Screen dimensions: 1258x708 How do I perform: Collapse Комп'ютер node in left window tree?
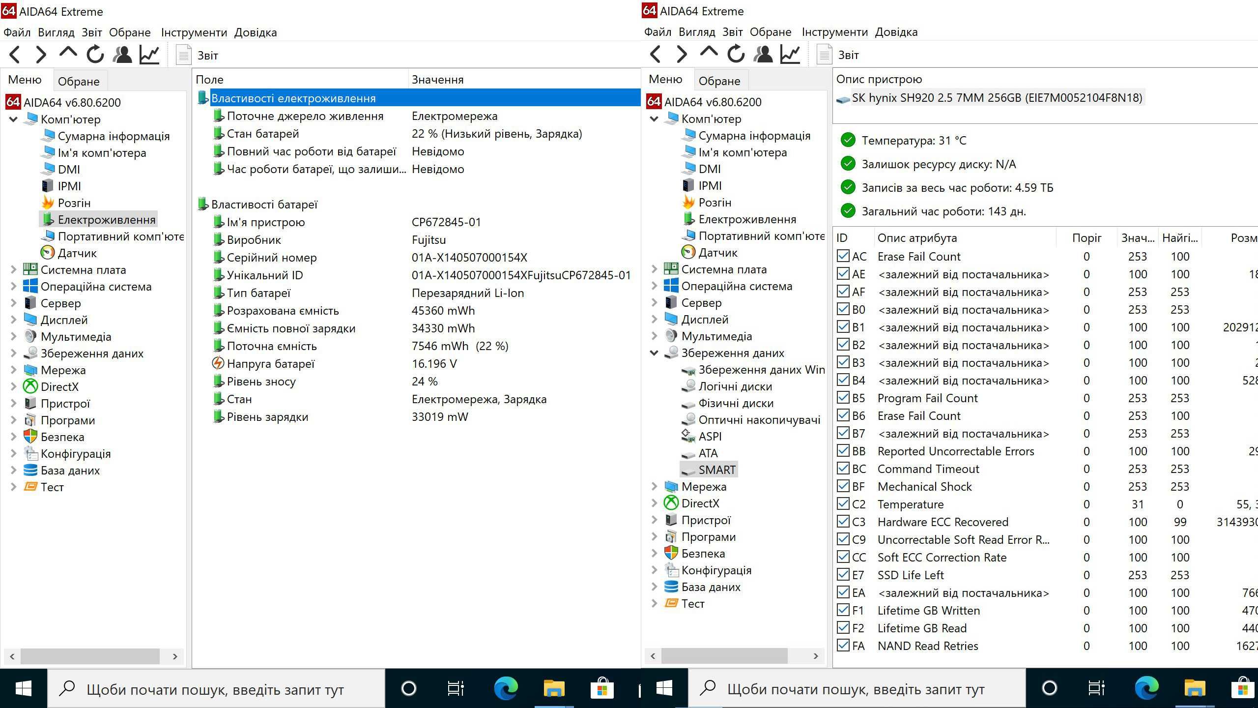[13, 119]
